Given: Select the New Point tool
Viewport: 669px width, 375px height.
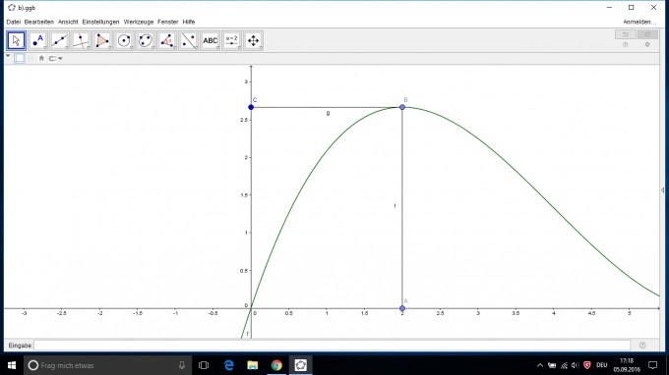Looking at the screenshot, I should (38, 41).
